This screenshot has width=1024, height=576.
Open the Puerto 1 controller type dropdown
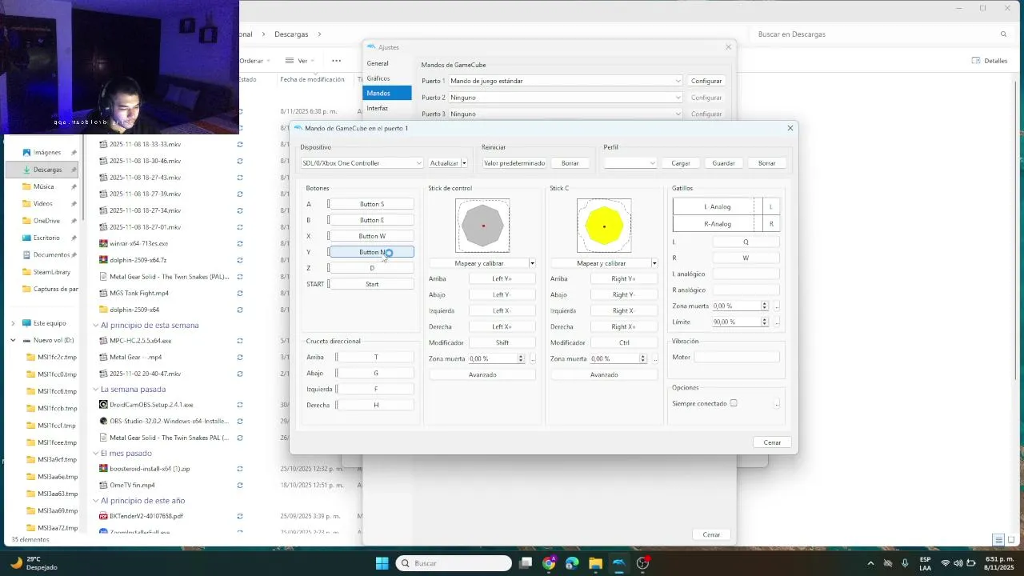point(565,81)
